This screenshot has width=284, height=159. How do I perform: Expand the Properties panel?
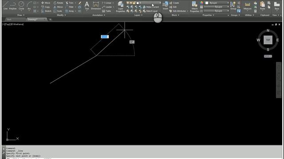coord(208,15)
